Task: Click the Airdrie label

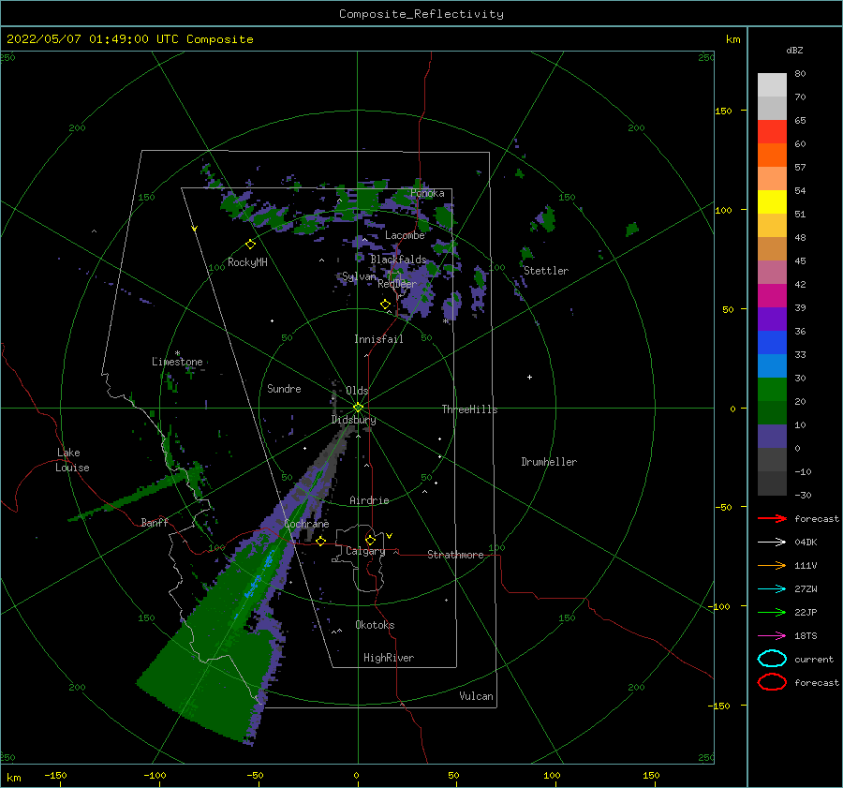Action: pyautogui.click(x=369, y=500)
